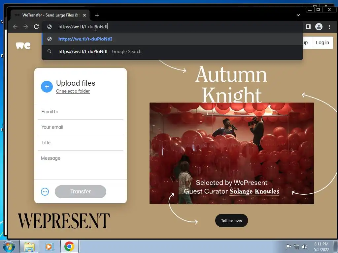The height and width of the screenshot is (253, 338).
Task: Minimize the Chrome window
Action: coord(310,10)
